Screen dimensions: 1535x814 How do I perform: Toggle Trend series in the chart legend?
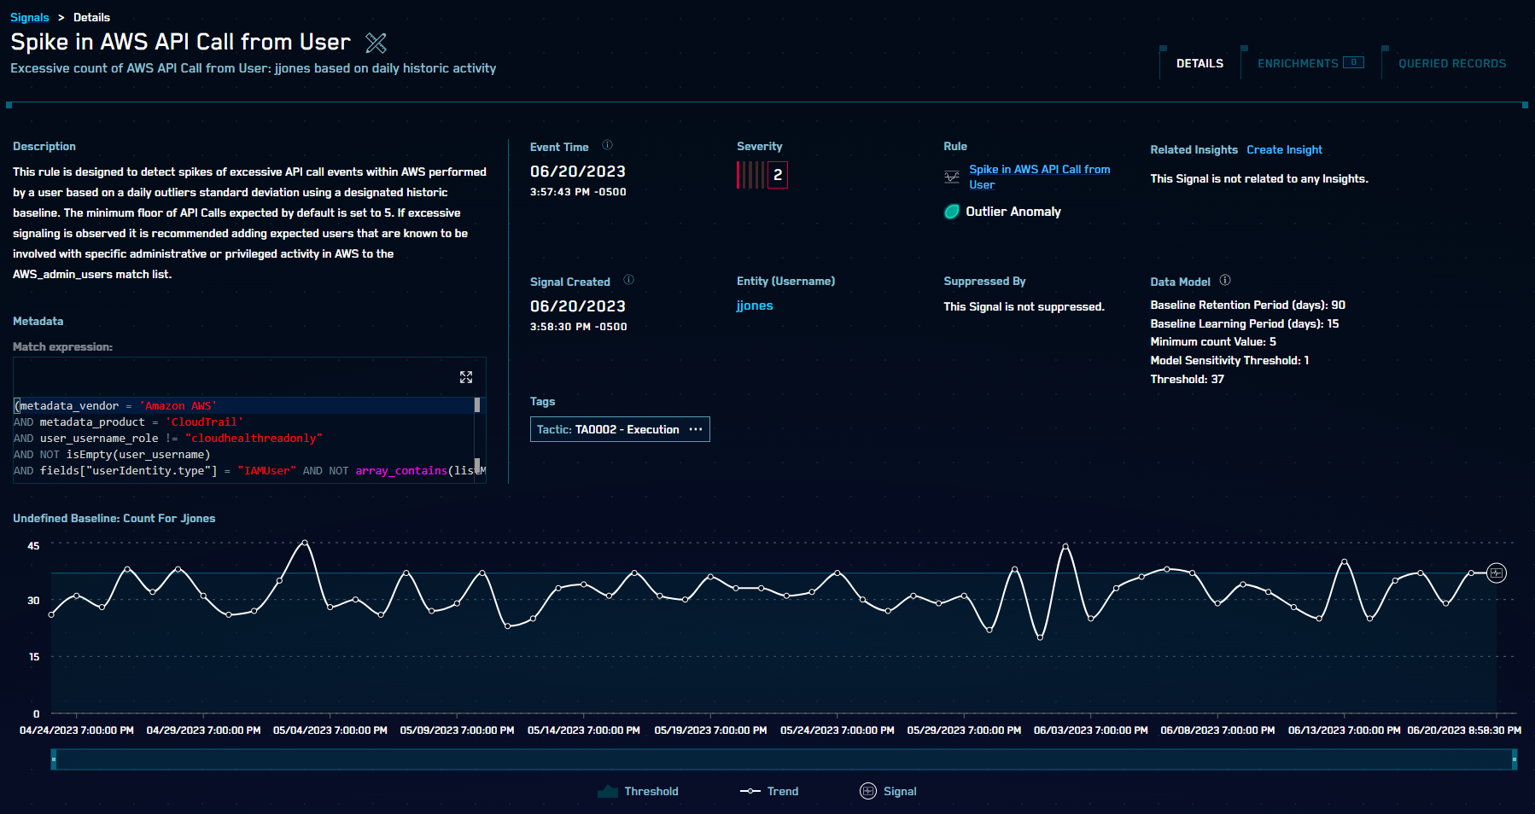point(769,791)
